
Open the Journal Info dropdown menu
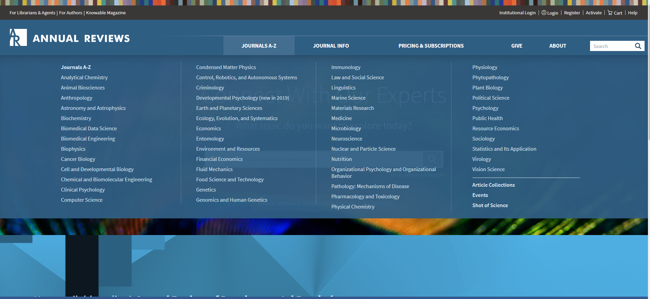(x=331, y=46)
